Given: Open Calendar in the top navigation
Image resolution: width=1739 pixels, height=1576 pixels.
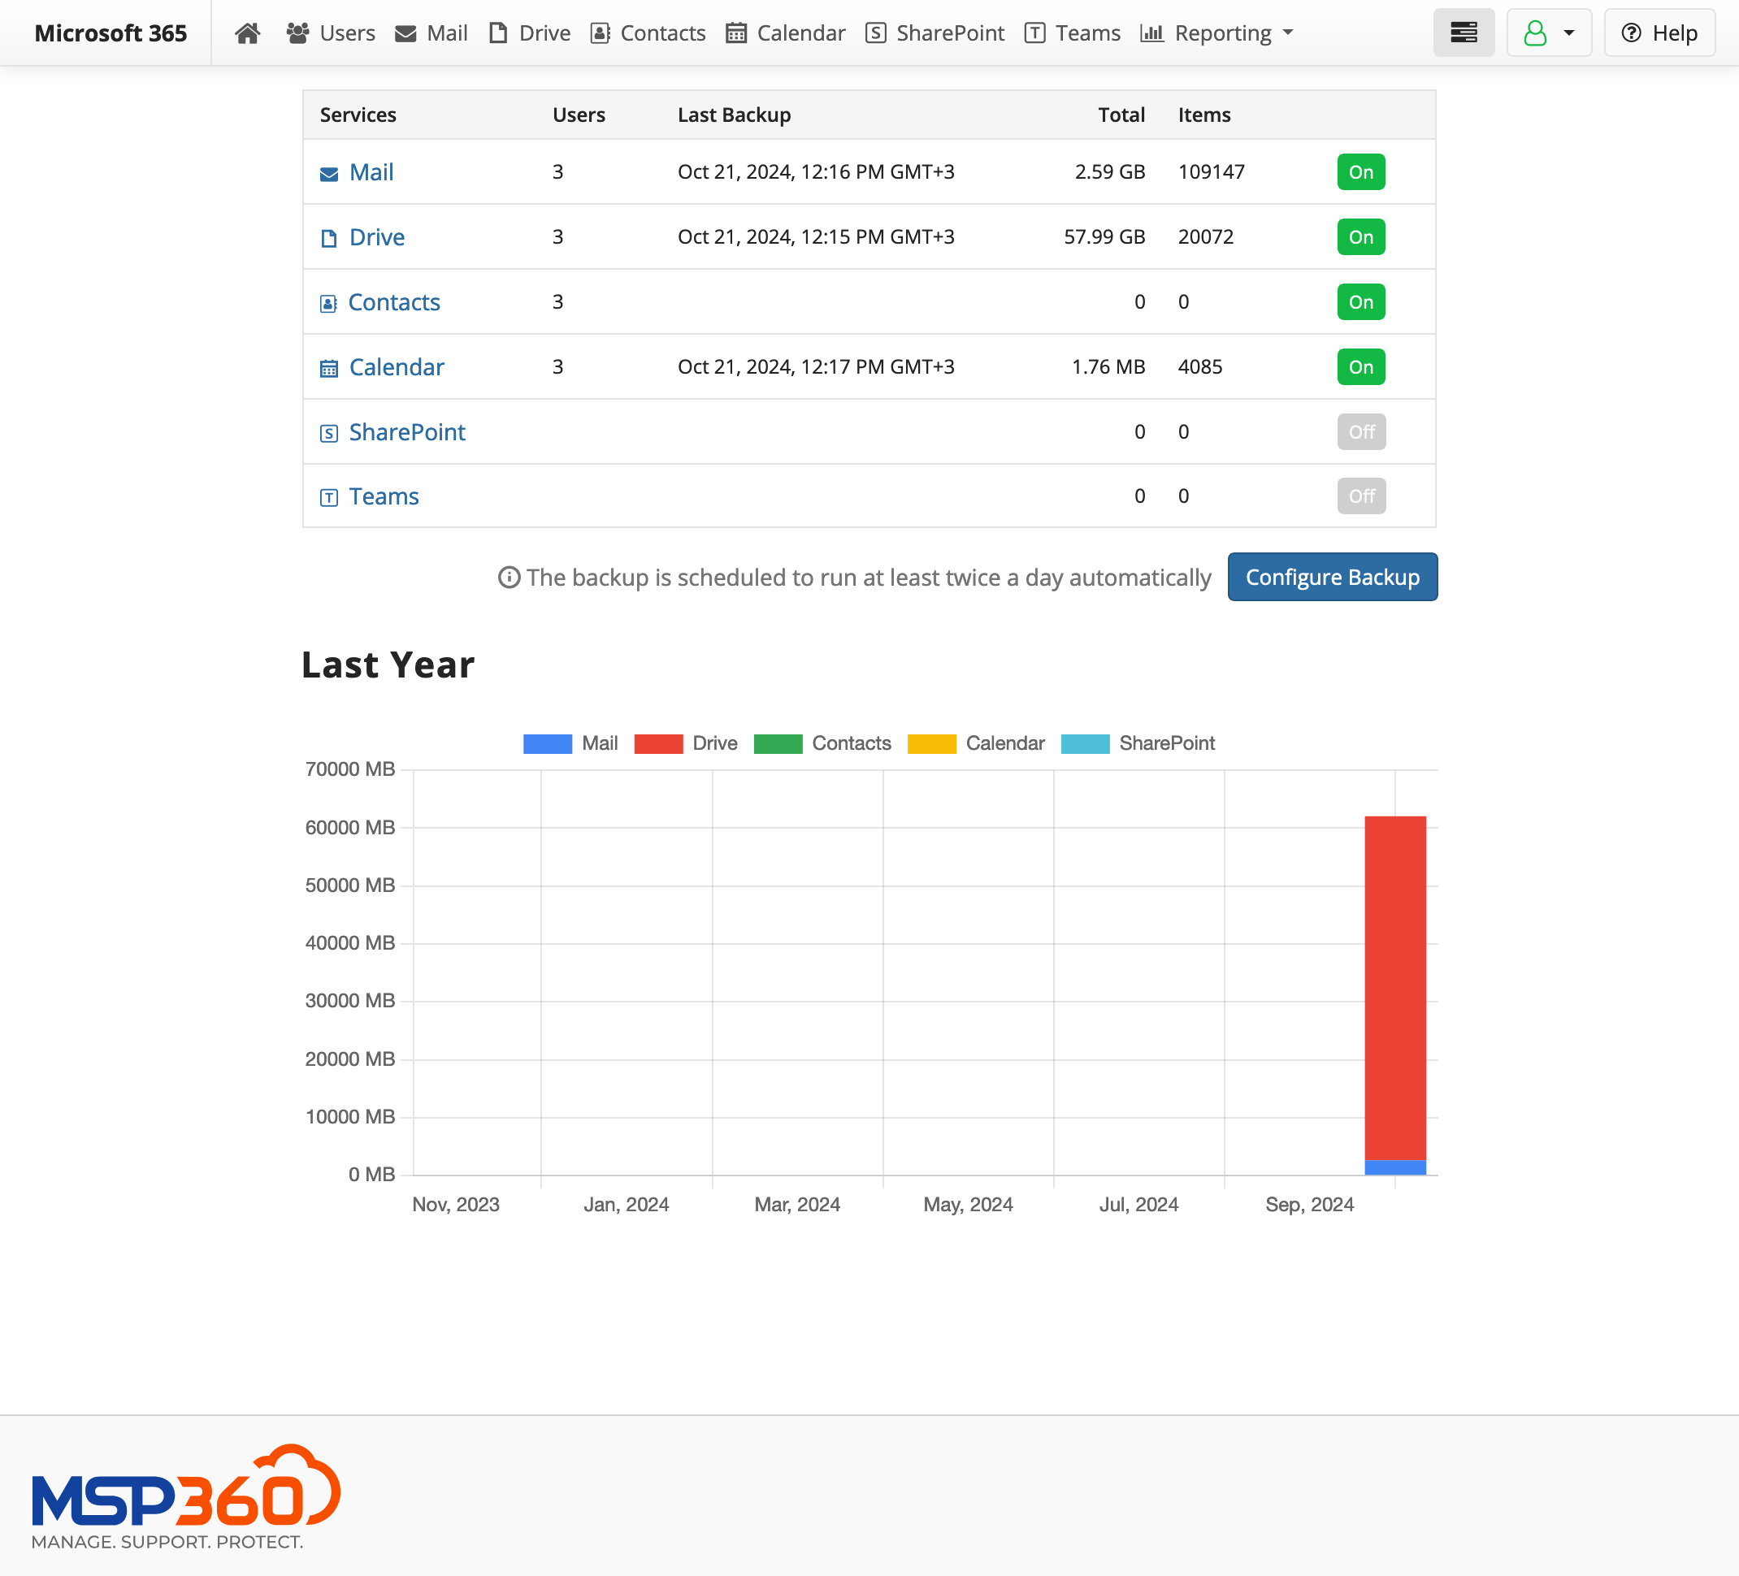Looking at the screenshot, I should click(x=786, y=32).
